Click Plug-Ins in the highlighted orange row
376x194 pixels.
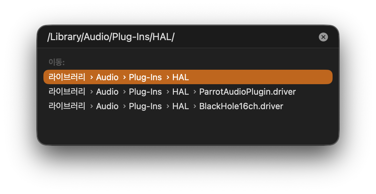coord(145,77)
